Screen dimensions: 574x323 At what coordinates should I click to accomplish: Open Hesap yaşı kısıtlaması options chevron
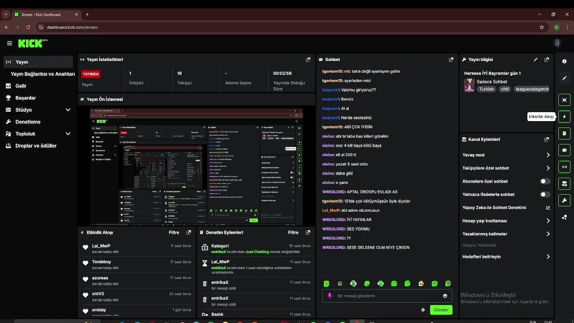(x=548, y=221)
